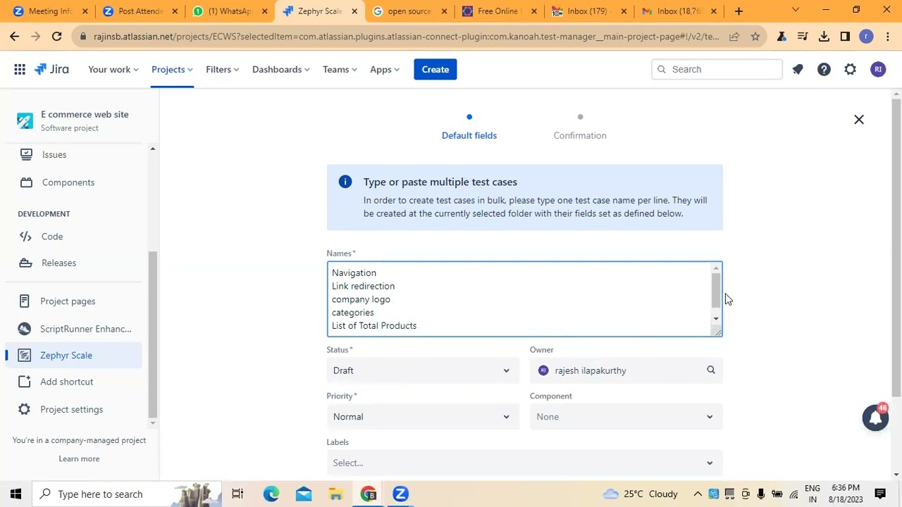Go to the Confirmation step
This screenshot has height=507, width=902.
pos(580,127)
